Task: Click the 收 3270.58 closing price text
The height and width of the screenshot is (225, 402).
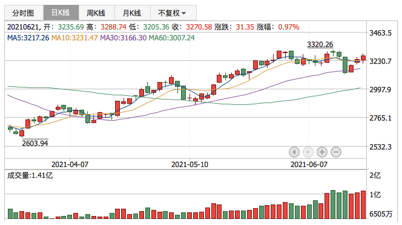Action: [x=192, y=27]
